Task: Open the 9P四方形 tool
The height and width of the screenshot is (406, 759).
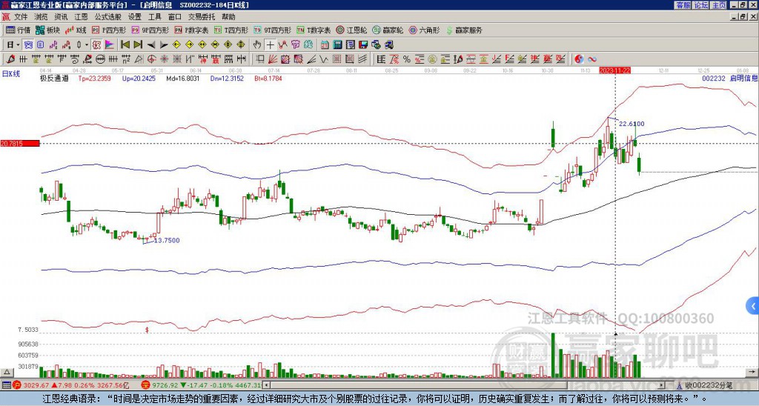Action: (x=150, y=30)
